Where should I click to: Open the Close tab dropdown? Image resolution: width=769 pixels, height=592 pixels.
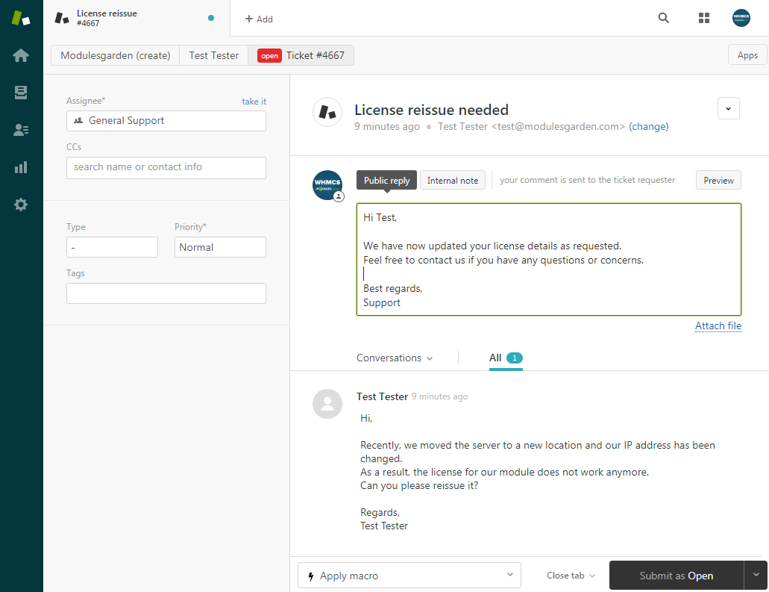click(571, 576)
